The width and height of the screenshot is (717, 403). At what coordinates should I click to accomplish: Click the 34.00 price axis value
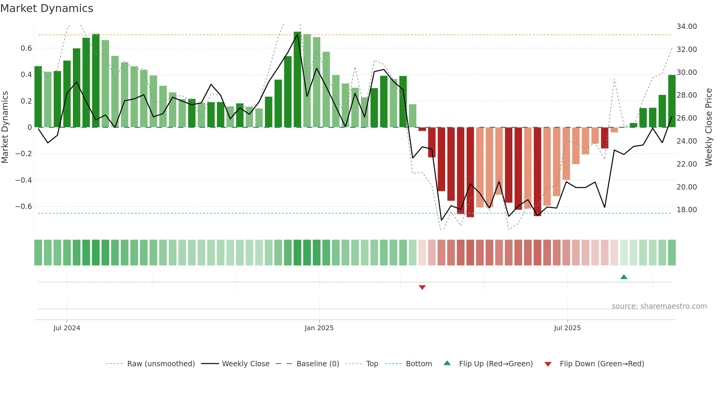(687, 27)
